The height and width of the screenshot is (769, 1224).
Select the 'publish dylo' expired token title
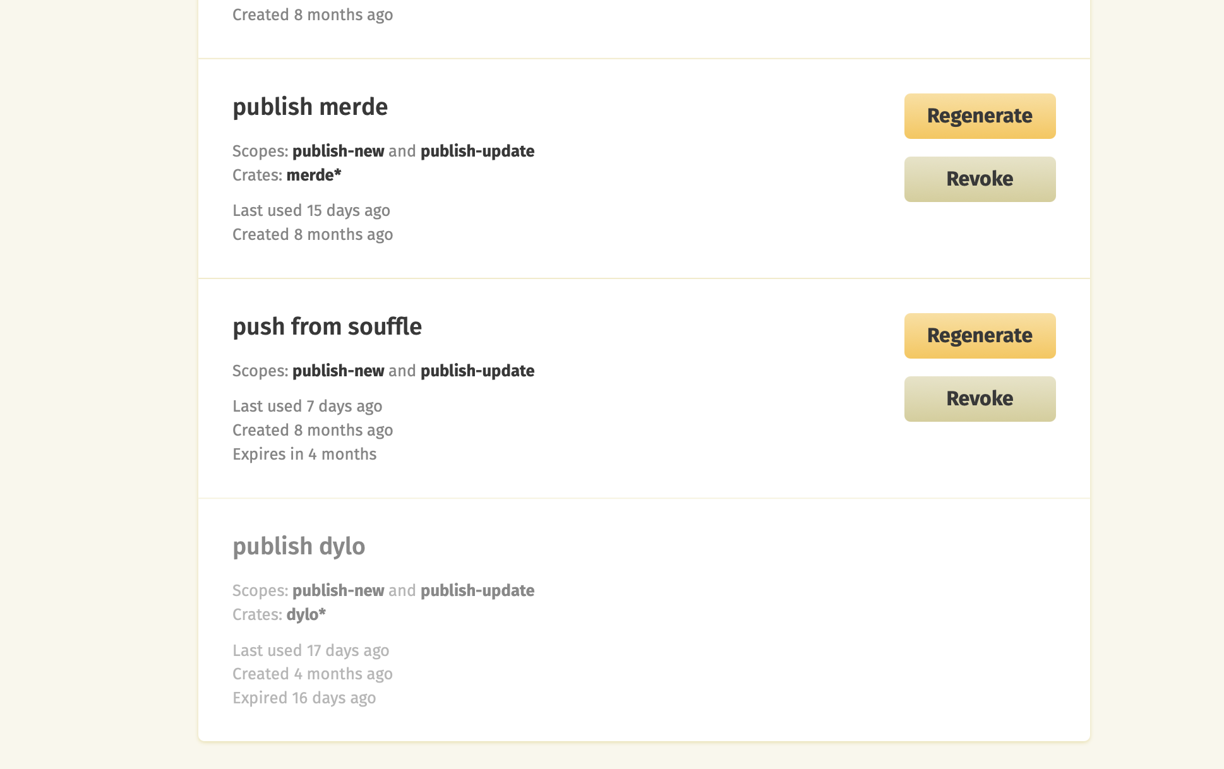299,547
